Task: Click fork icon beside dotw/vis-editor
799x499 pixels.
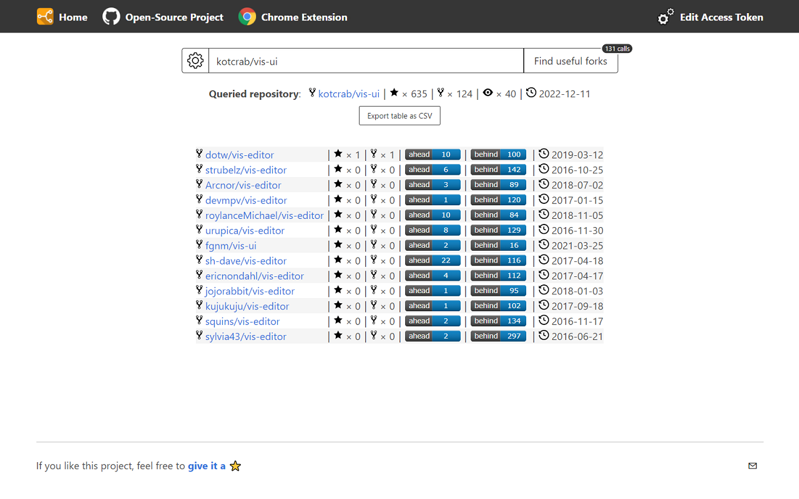Action: click(199, 154)
